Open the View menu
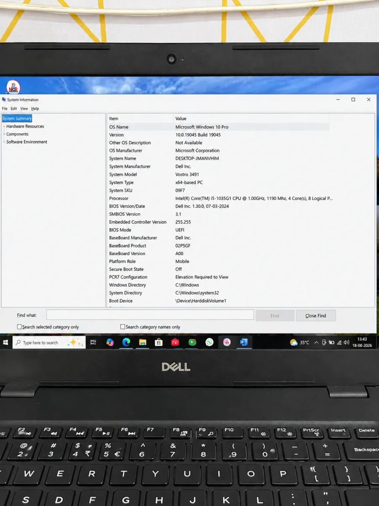The image size is (379, 506). (x=24, y=108)
